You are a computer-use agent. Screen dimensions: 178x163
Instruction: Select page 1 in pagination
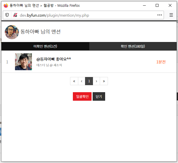point(89,81)
